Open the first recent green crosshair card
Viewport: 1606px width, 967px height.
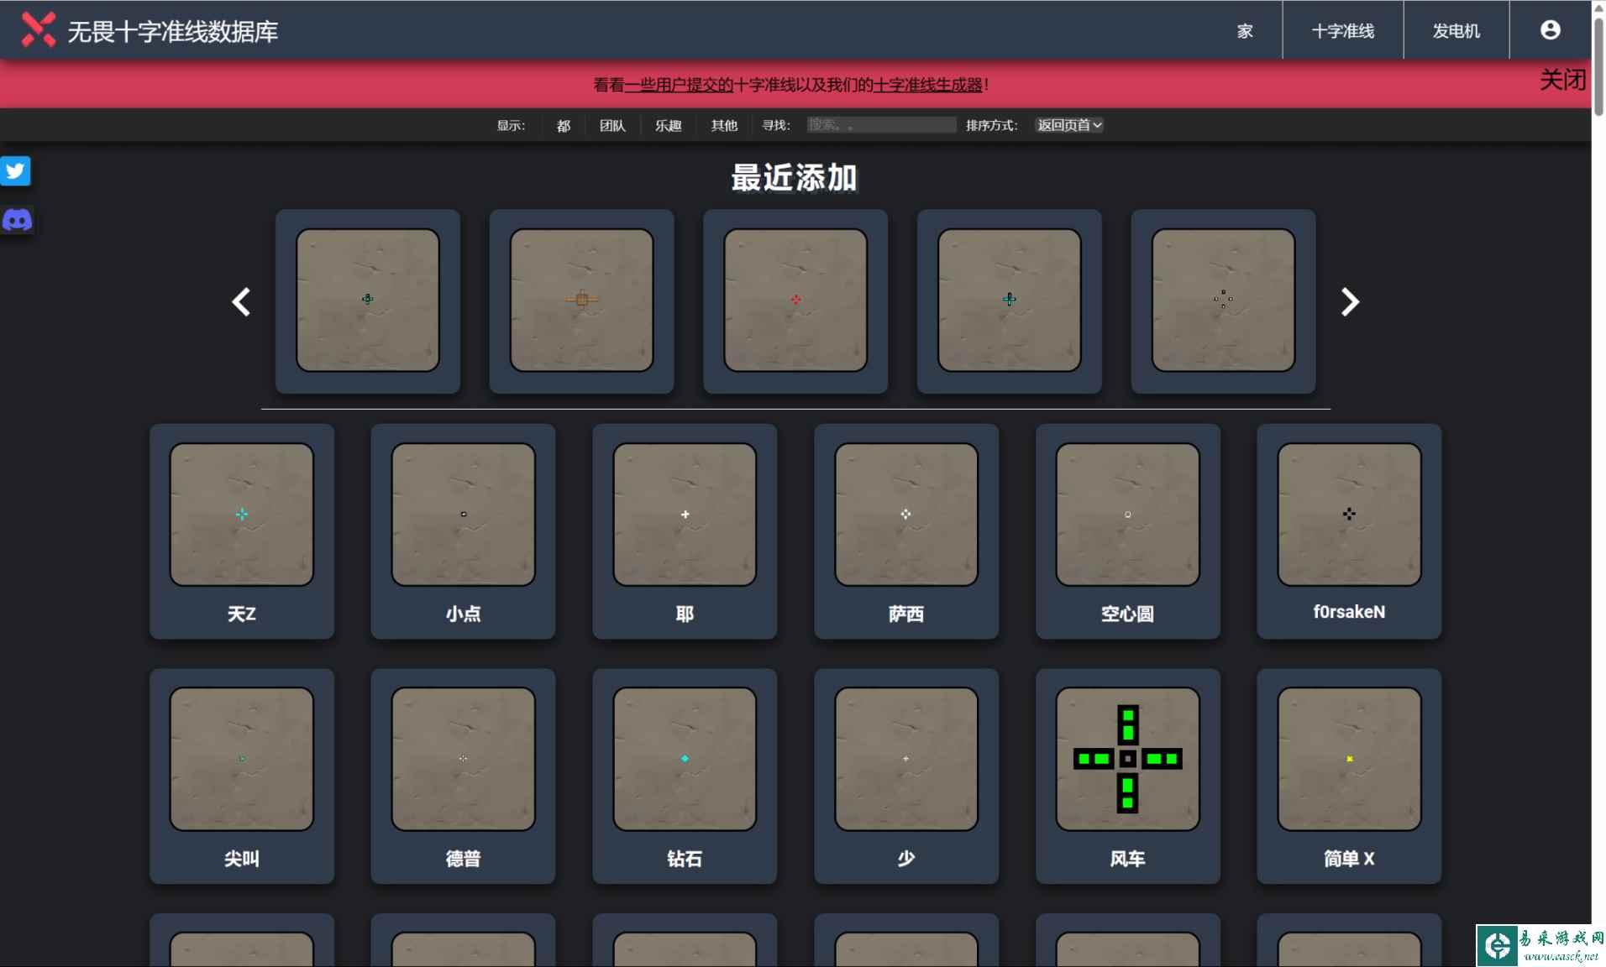pyautogui.click(x=368, y=301)
